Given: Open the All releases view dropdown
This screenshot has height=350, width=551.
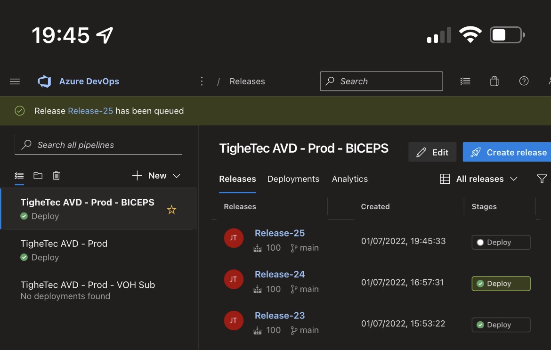Looking at the screenshot, I should (x=479, y=179).
